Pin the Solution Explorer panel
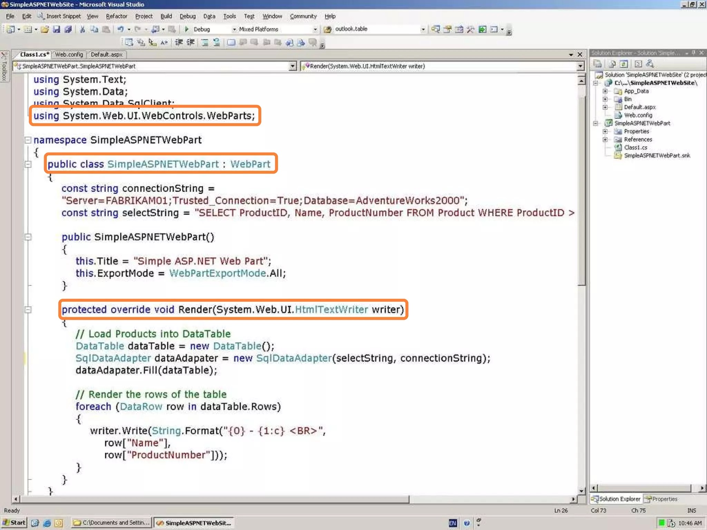This screenshot has height=530, width=707. pyautogui.click(x=694, y=53)
